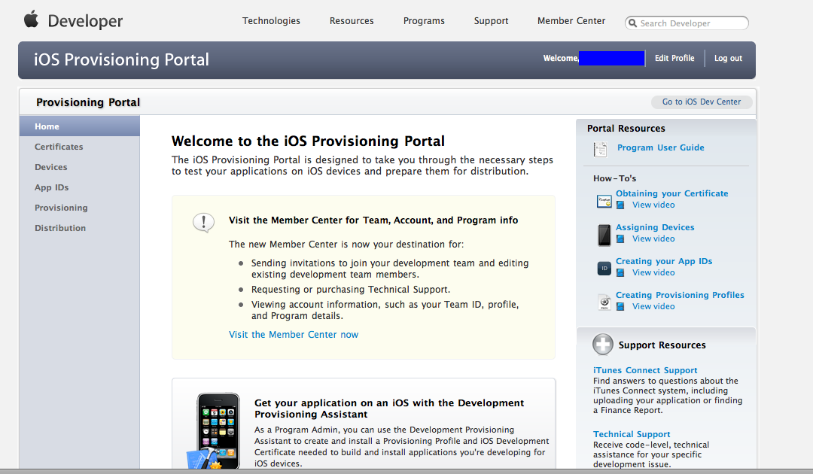The width and height of the screenshot is (813, 474).
Task: Click the Creating your App IDs icon
Action: [x=604, y=269]
